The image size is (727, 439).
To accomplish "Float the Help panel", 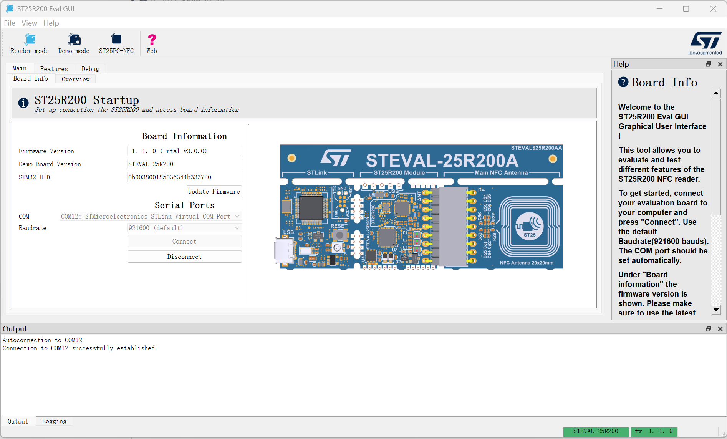I will pyautogui.click(x=709, y=64).
